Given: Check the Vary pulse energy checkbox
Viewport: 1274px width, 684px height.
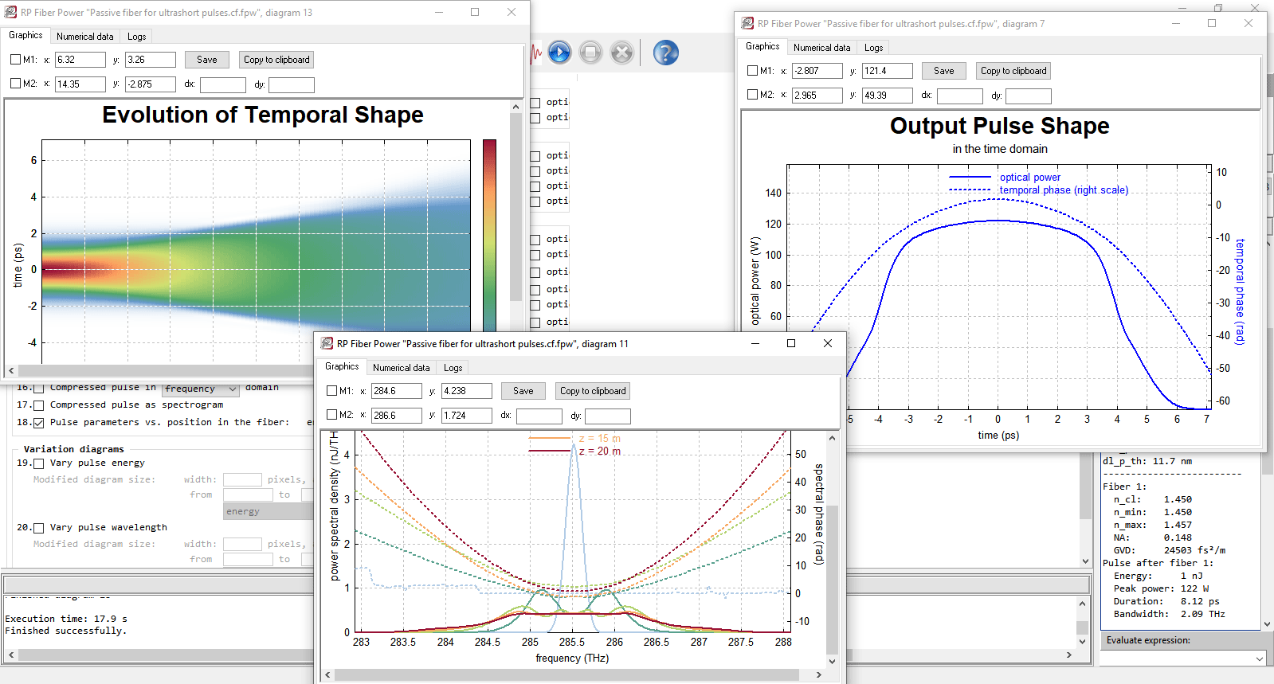Looking at the screenshot, I should [38, 463].
